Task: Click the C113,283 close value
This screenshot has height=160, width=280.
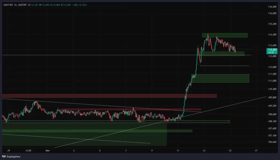Action: pos(66,4)
